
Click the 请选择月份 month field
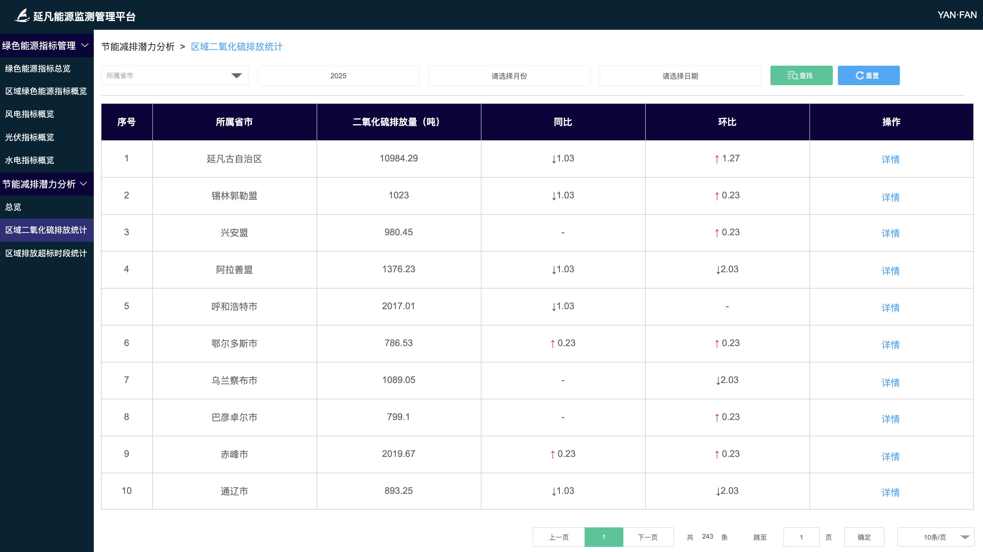coord(509,76)
